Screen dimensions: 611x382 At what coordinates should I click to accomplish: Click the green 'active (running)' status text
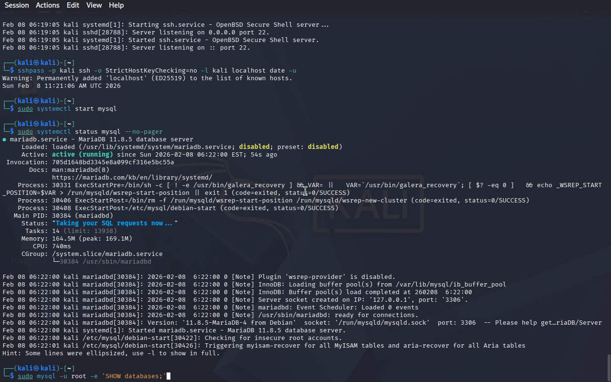point(82,155)
